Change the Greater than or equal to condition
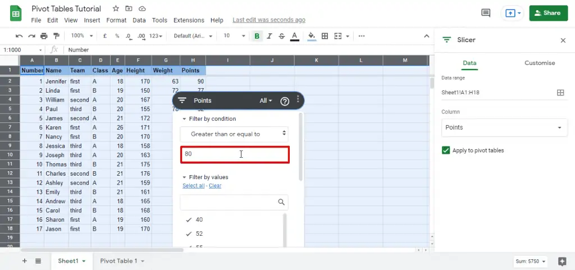Image resolution: width=575 pixels, height=270 pixels. pyautogui.click(x=234, y=134)
